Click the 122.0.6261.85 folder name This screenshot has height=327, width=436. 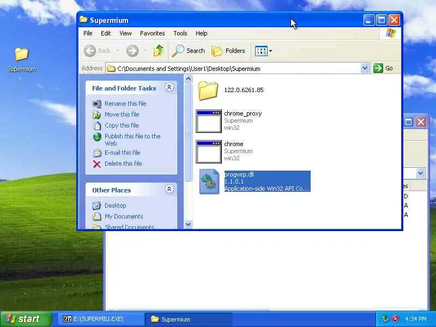pos(244,90)
